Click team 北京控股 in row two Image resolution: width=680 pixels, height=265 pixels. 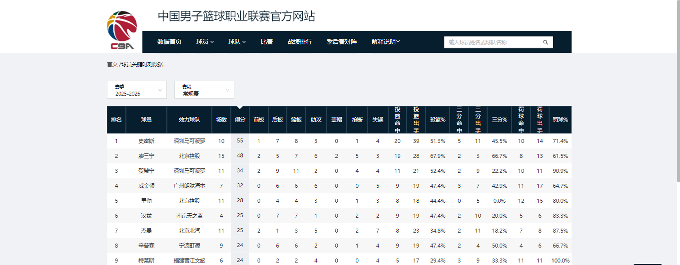[189, 156]
